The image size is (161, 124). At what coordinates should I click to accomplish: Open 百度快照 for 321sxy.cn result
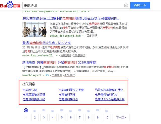(57, 75)
